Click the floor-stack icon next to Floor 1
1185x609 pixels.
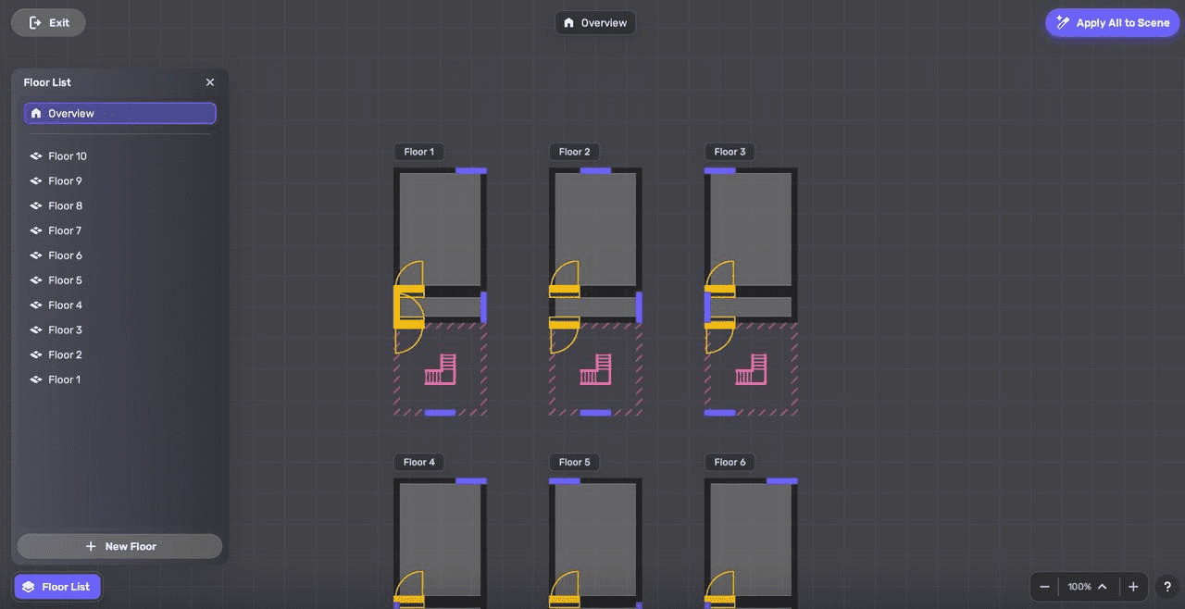coord(34,379)
